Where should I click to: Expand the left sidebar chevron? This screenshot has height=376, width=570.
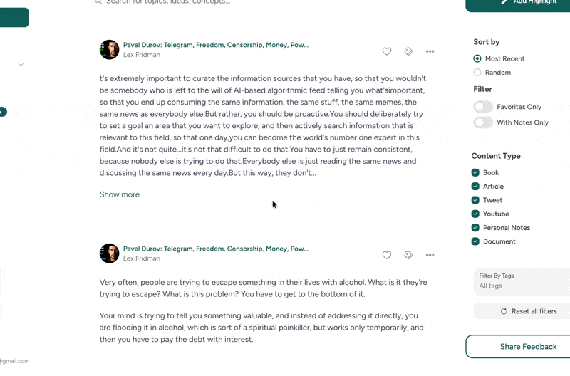tap(21, 65)
